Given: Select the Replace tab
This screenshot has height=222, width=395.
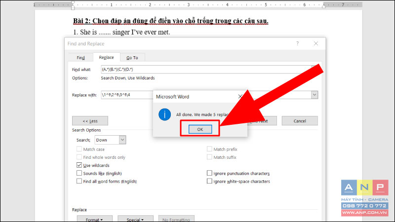Looking at the screenshot, I should click(106, 57).
